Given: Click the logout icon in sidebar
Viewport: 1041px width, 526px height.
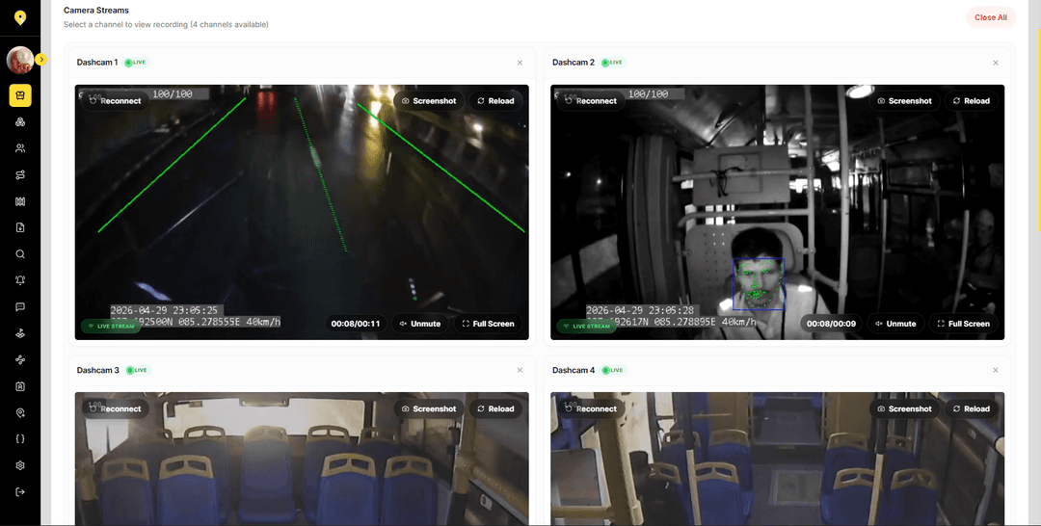Looking at the screenshot, I should click(x=20, y=492).
